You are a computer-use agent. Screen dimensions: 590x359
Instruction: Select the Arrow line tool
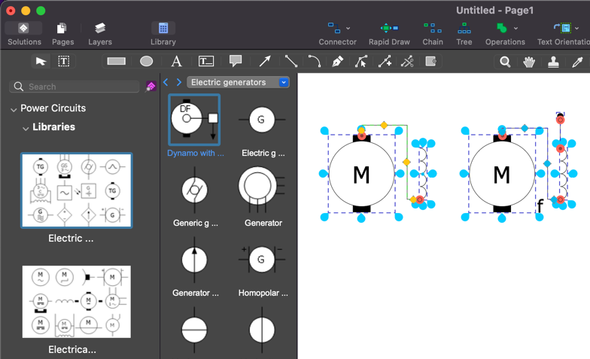coord(265,61)
